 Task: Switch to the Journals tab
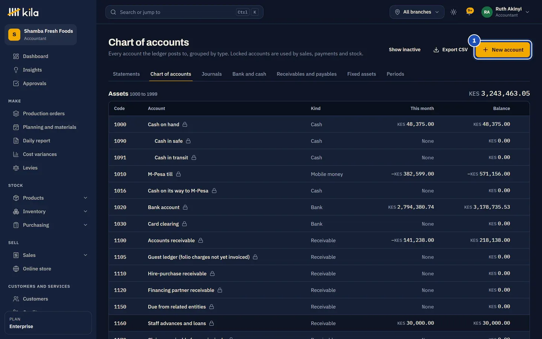click(x=212, y=74)
